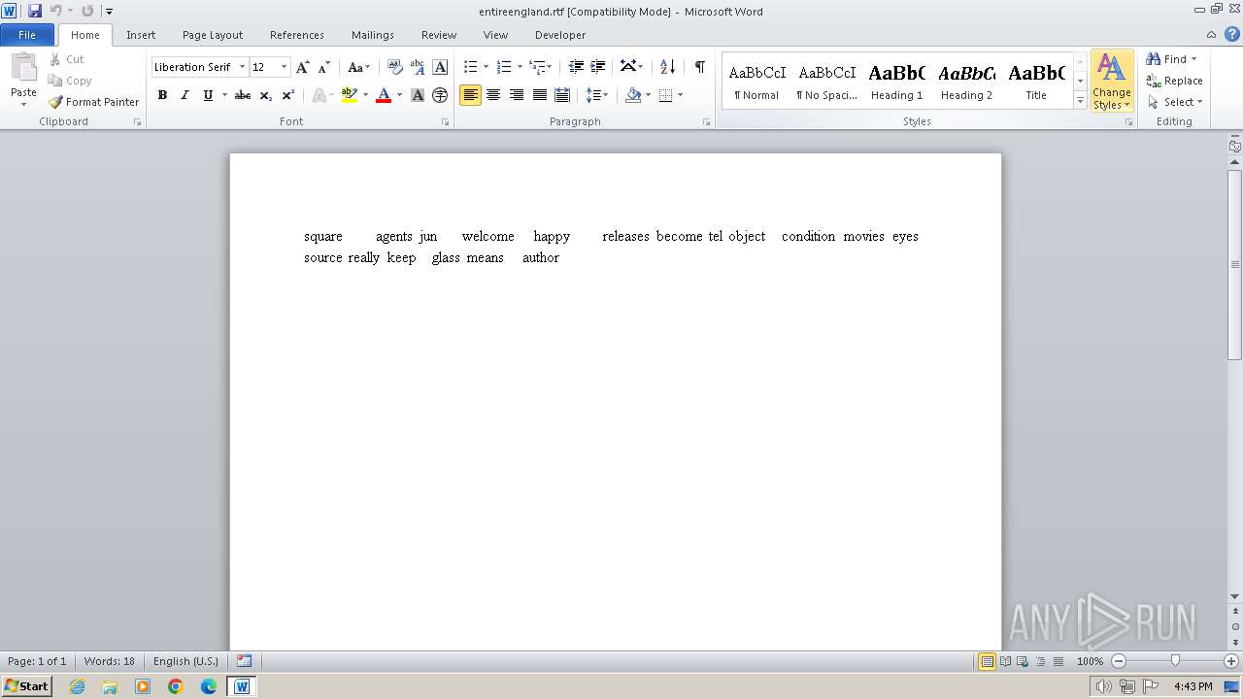1243x699 pixels.
Task: Apply superscript formatting
Action: coord(288,95)
